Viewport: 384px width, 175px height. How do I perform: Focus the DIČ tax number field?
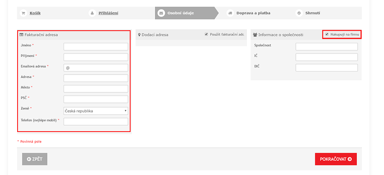pyautogui.click(x=327, y=68)
